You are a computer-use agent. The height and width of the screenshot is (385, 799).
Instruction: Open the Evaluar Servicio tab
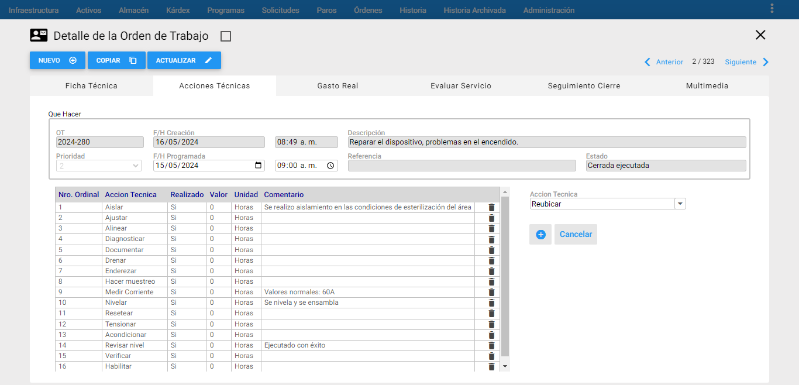click(461, 85)
